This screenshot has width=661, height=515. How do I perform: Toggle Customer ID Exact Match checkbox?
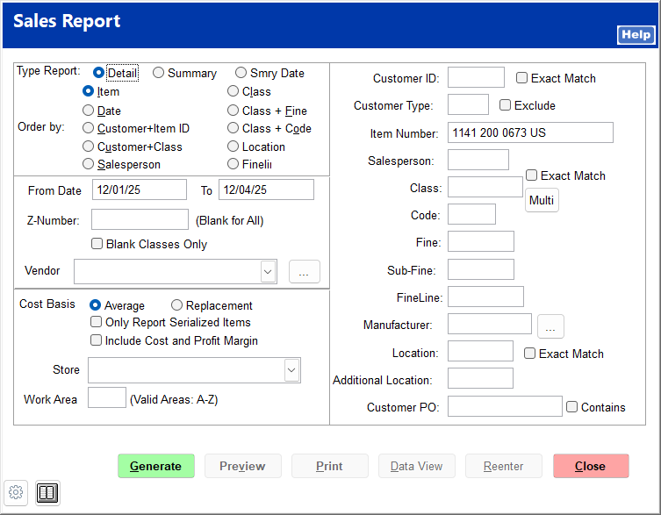[522, 78]
